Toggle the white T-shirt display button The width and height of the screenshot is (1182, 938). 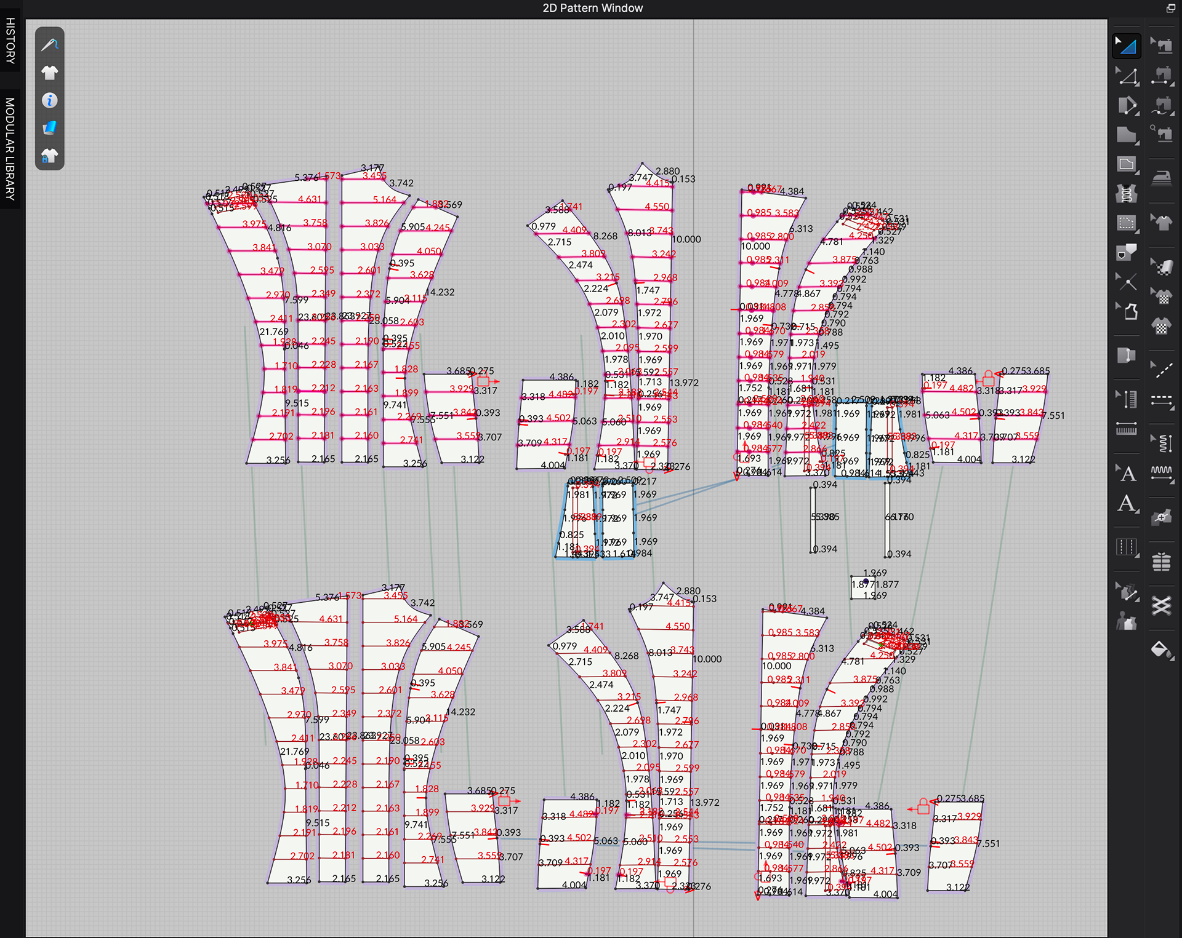tap(50, 73)
